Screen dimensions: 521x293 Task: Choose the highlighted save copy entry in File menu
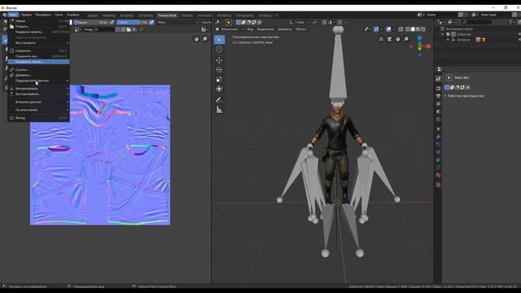(38, 62)
